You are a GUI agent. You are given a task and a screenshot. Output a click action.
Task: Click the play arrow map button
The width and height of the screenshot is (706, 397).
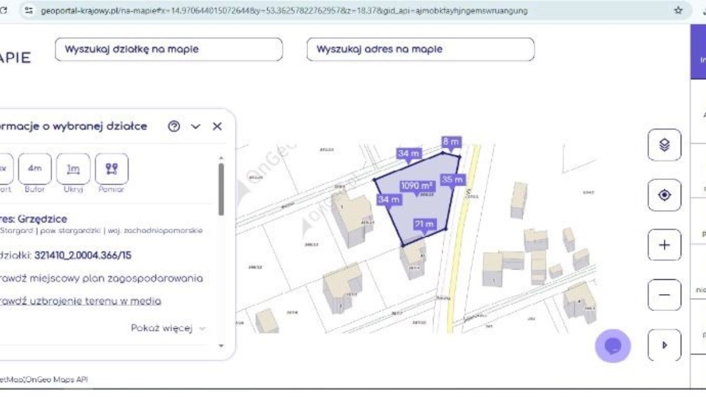point(664,345)
